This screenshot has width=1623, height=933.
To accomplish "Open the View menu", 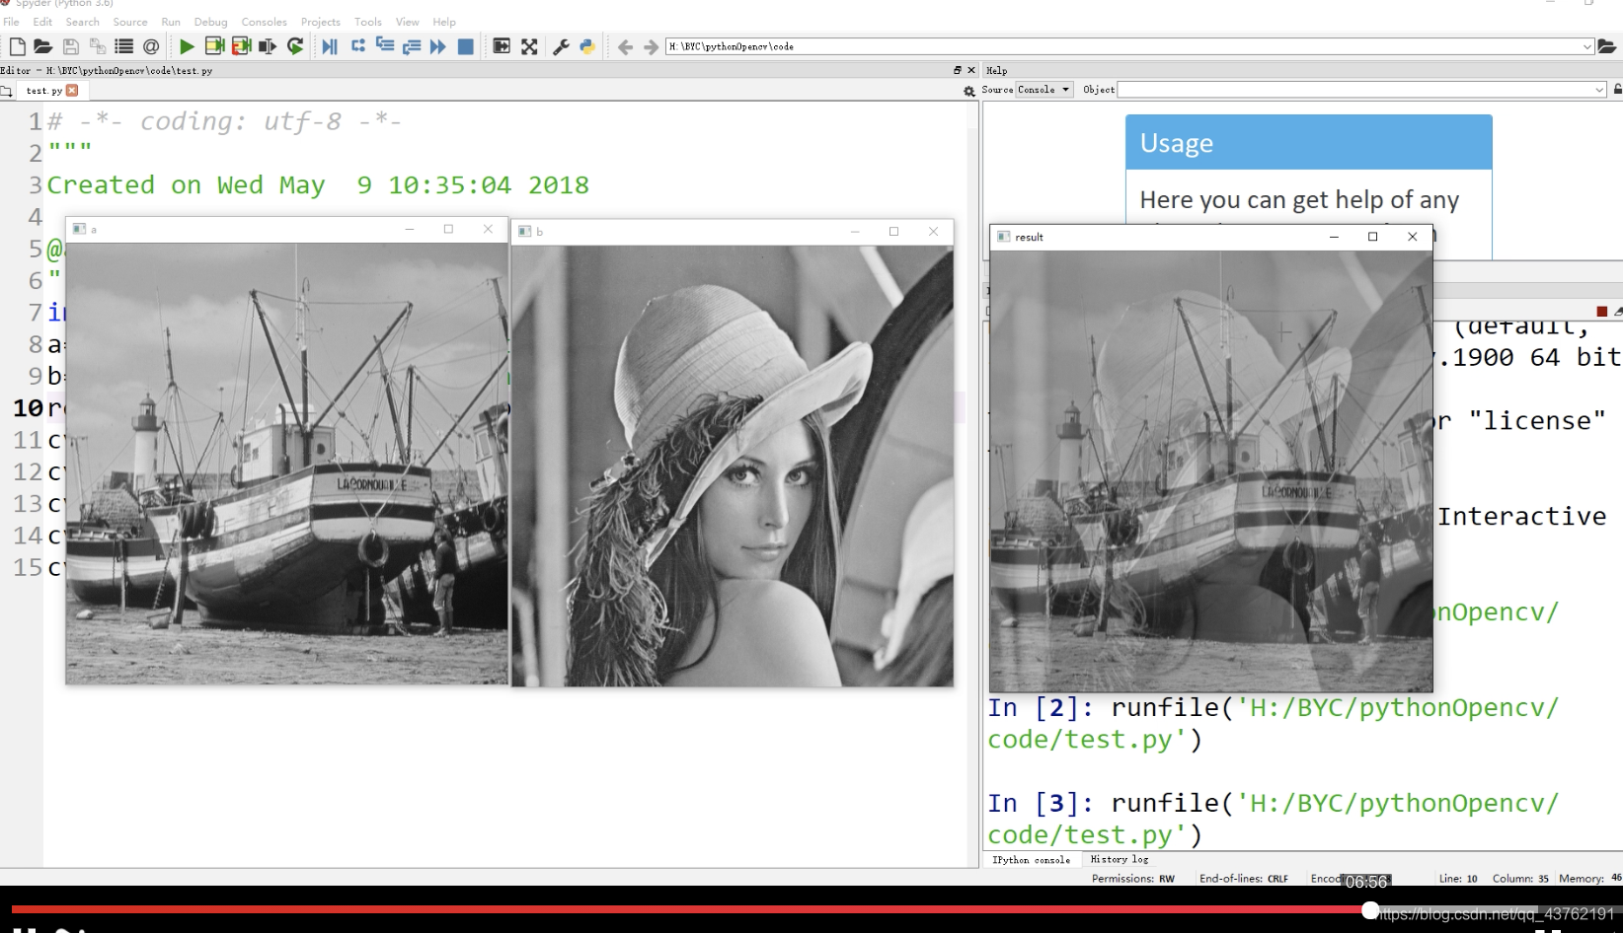I will (407, 22).
